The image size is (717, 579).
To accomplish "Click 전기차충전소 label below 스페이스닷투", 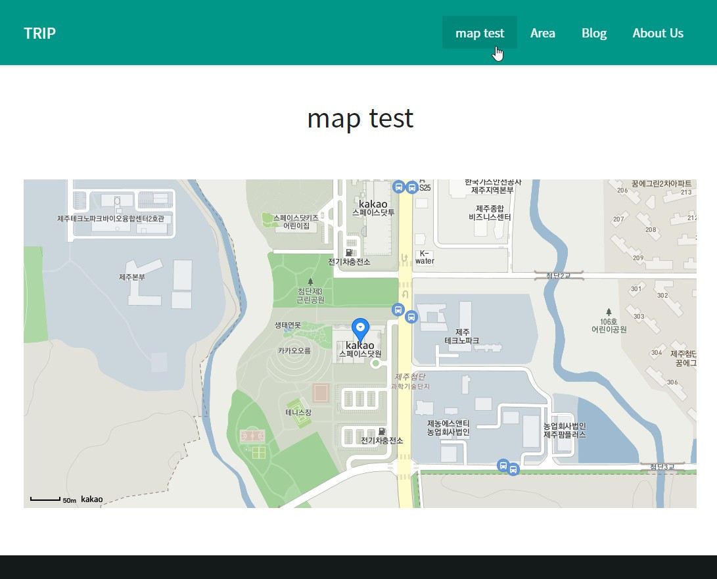I will [350, 262].
